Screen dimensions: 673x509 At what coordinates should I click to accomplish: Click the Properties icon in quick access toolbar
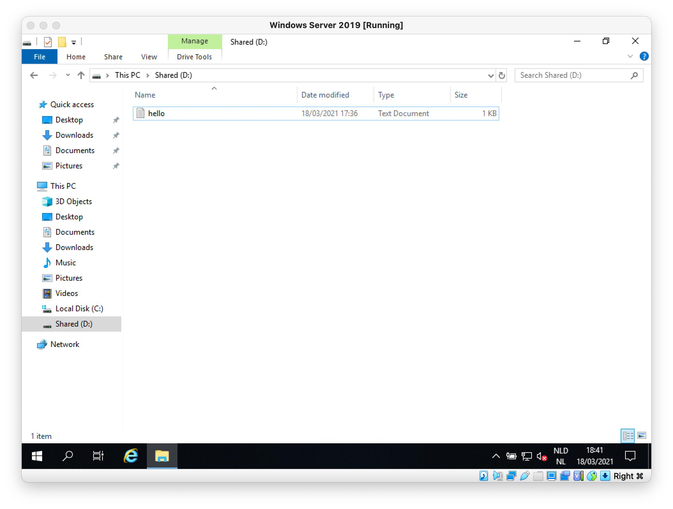pyautogui.click(x=48, y=42)
